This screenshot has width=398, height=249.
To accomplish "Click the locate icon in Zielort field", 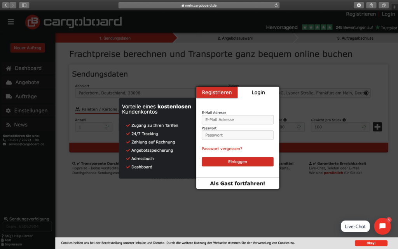I will tap(366, 93).
